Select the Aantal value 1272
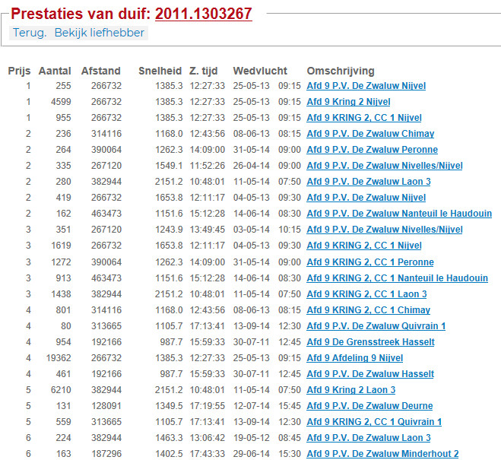501x460 pixels. [61, 262]
